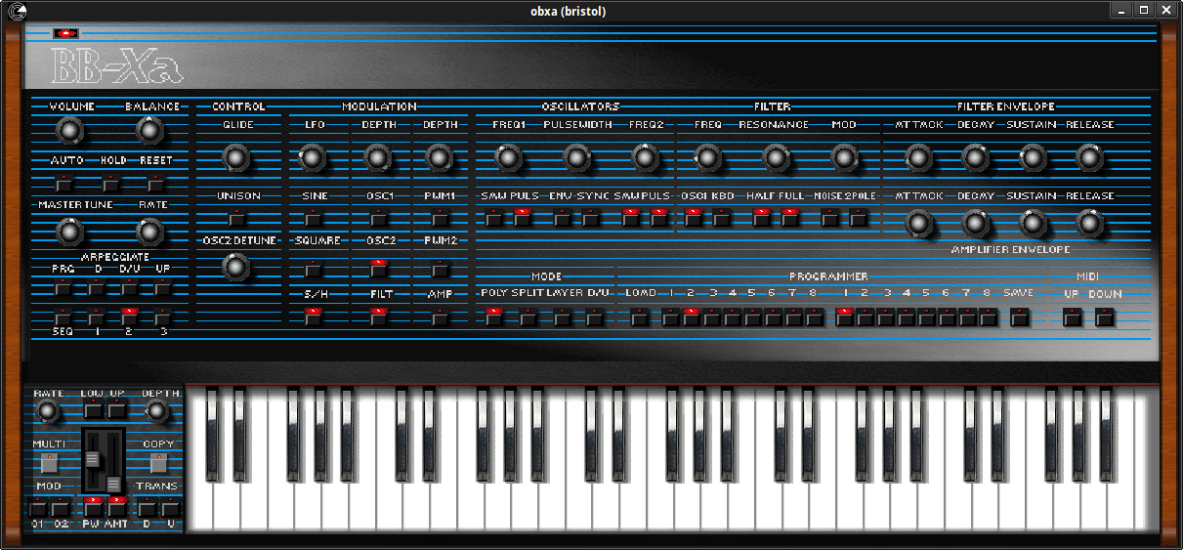This screenshot has height=550, width=1183.
Task: Toggle the AUTO tune button
Action: (64, 183)
